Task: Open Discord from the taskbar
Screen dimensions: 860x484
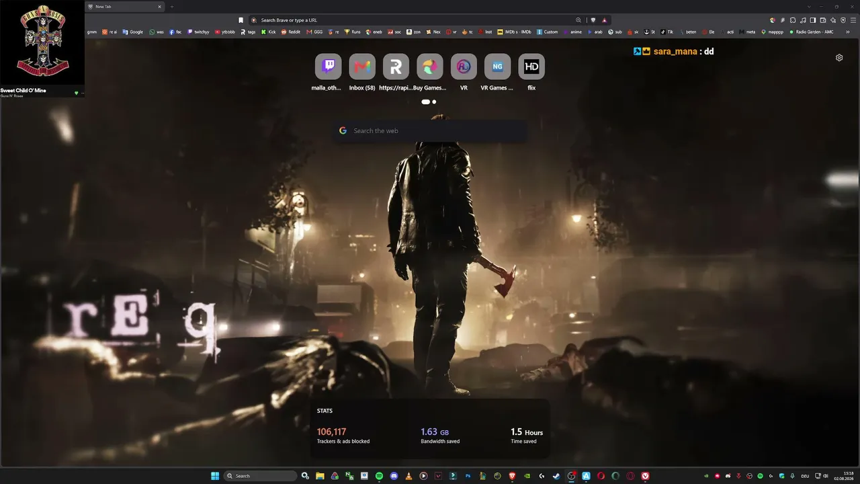Action: click(394, 476)
